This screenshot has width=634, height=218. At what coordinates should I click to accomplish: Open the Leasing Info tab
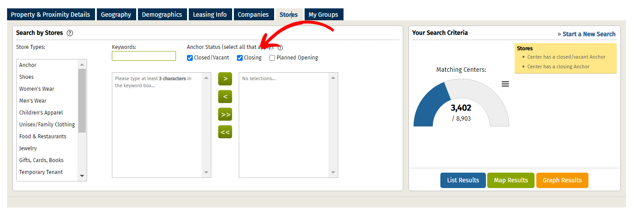pyautogui.click(x=210, y=15)
